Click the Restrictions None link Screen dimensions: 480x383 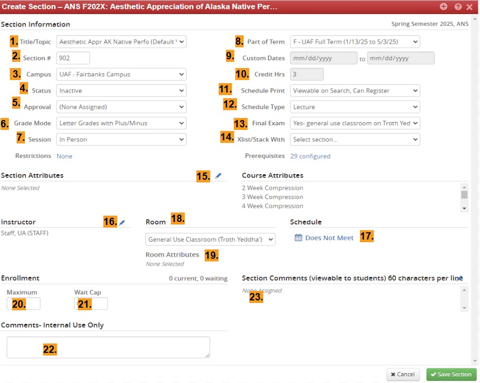click(64, 156)
